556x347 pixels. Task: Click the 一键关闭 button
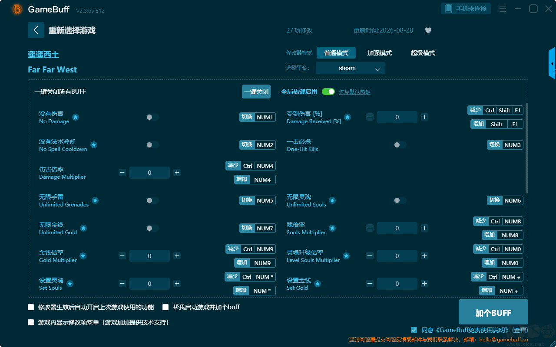coord(256,92)
